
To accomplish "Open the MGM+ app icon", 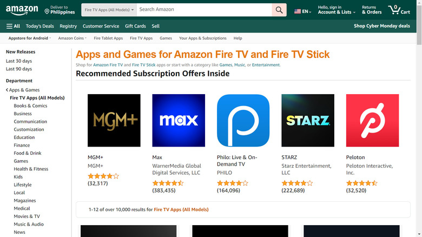I will pyautogui.click(x=114, y=120).
